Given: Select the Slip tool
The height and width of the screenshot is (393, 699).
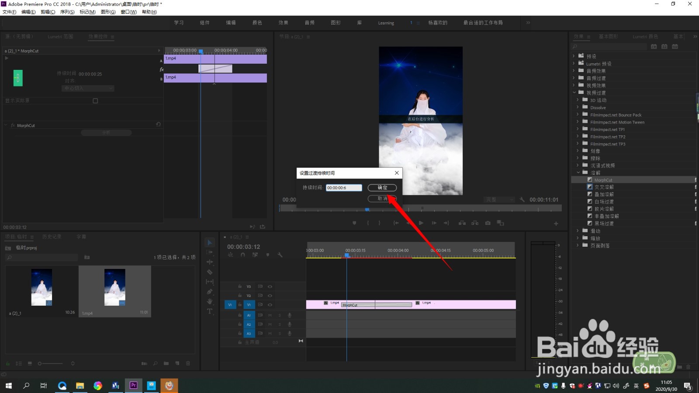Looking at the screenshot, I should (210, 282).
